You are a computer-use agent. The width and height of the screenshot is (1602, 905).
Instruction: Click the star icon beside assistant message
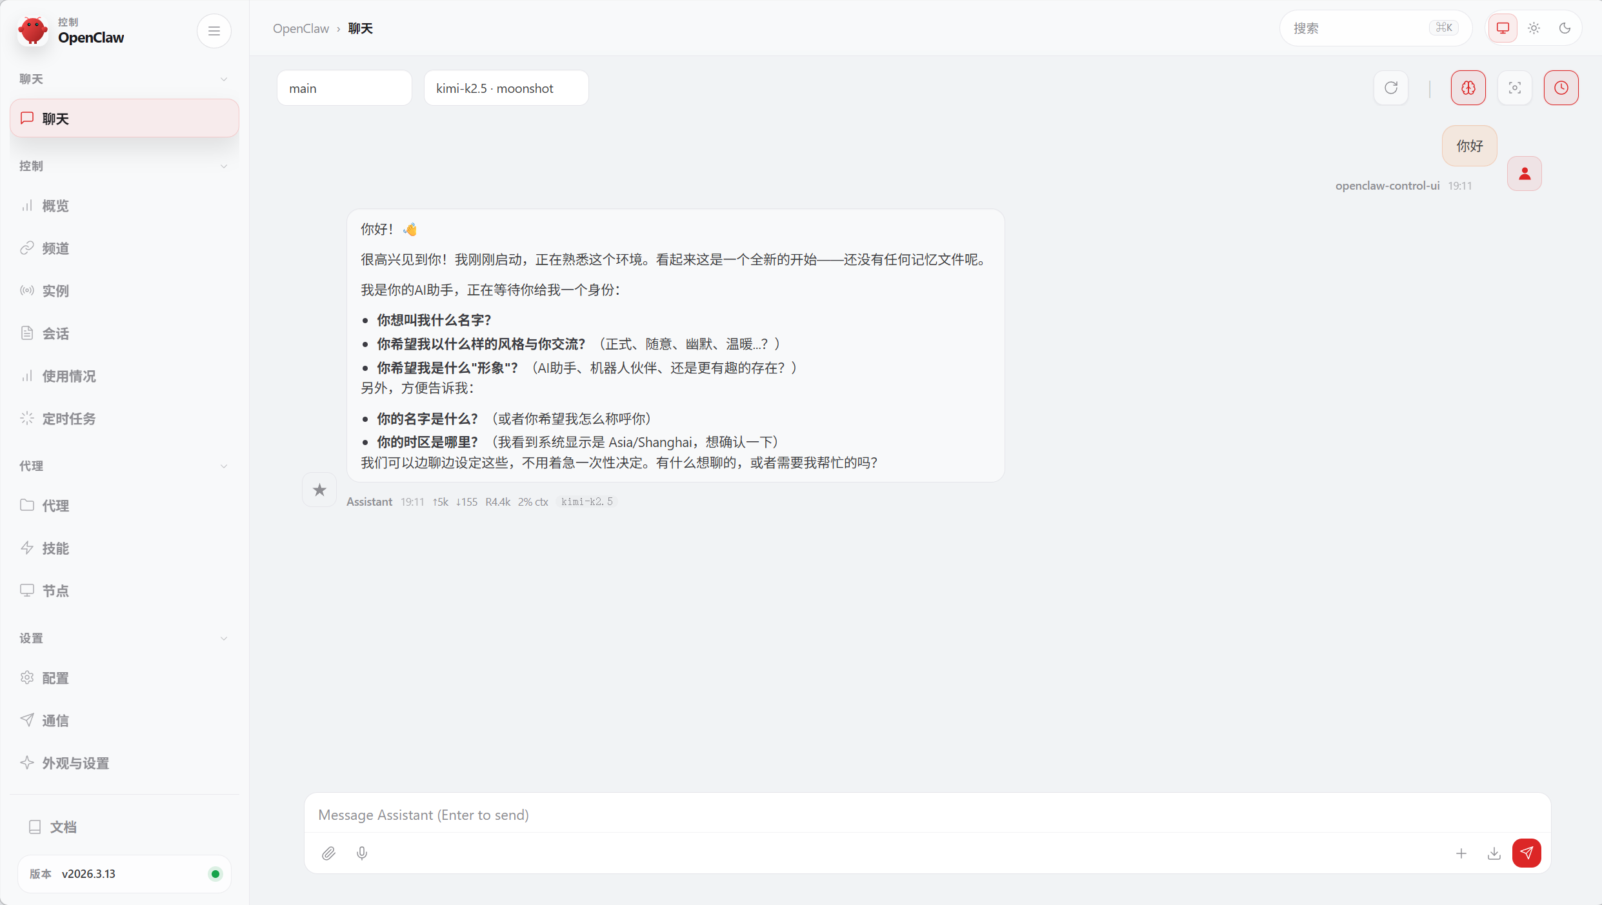(x=319, y=490)
